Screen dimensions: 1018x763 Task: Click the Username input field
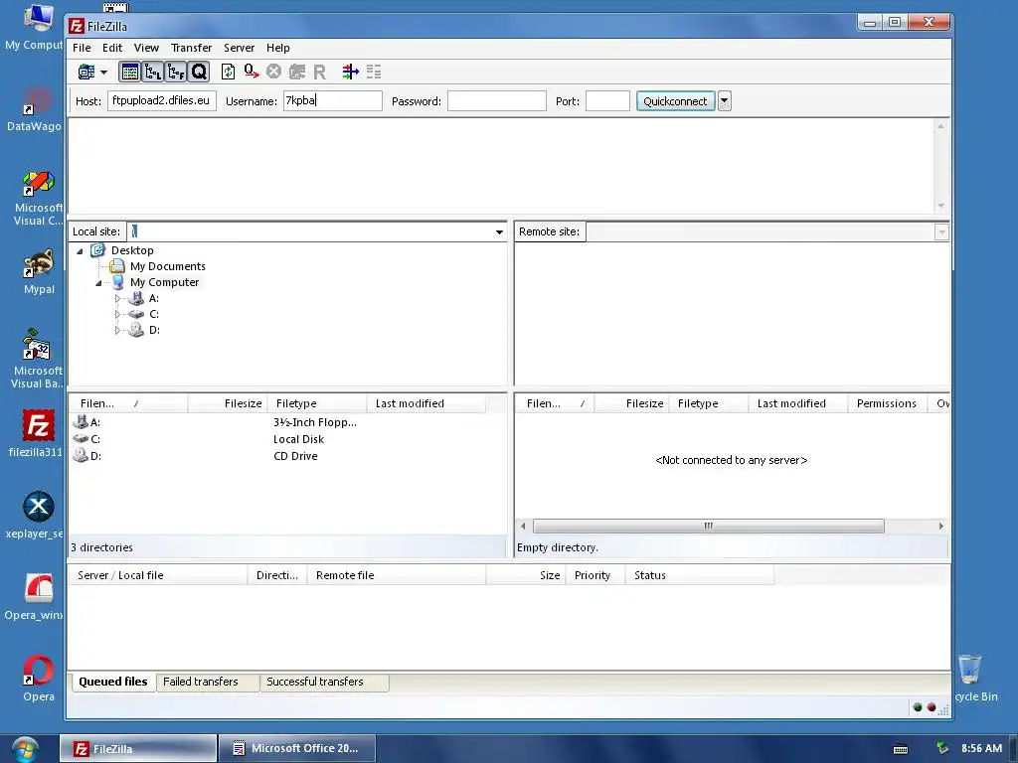coord(332,100)
